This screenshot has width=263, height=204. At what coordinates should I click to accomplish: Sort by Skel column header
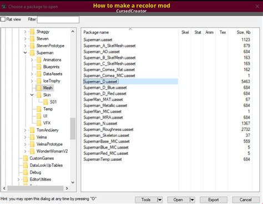[185, 32]
